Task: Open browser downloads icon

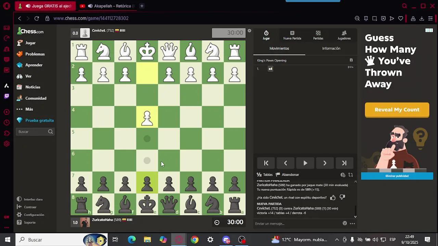Action: [x=422, y=18]
